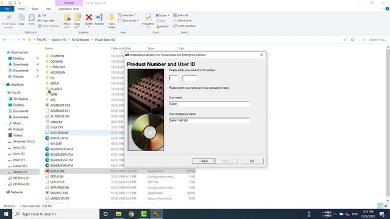Select the COMMON folder

pos(57,56)
